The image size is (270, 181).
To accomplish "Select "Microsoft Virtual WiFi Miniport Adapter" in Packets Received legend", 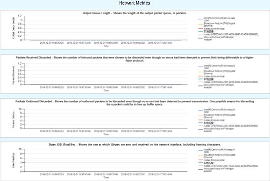I will click(x=218, y=86).
